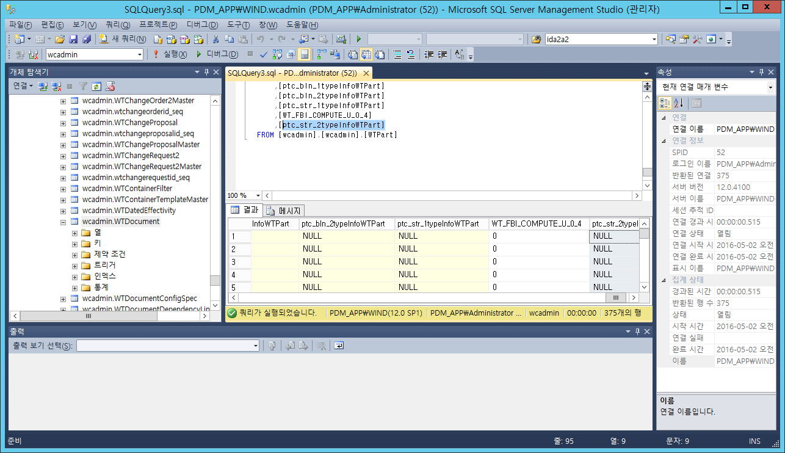Click the Comment Out Selected Lines icon
785x453 pixels.
tap(397, 54)
